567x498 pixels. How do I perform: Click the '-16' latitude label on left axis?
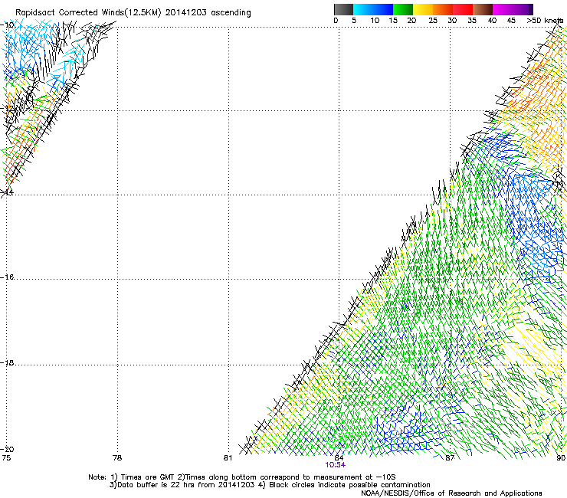(x=7, y=277)
